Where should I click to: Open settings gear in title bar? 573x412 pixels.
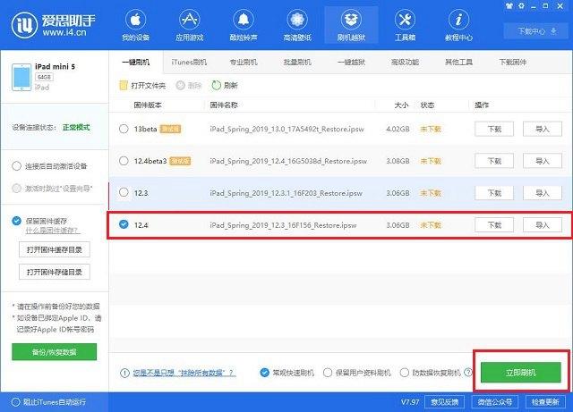pos(521,6)
